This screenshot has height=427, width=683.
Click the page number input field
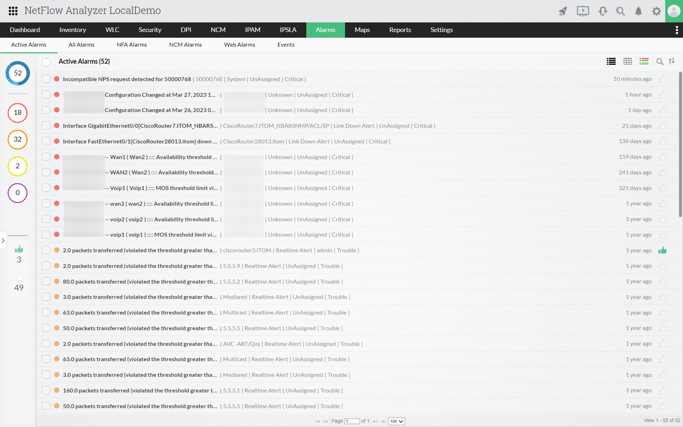pos(352,421)
